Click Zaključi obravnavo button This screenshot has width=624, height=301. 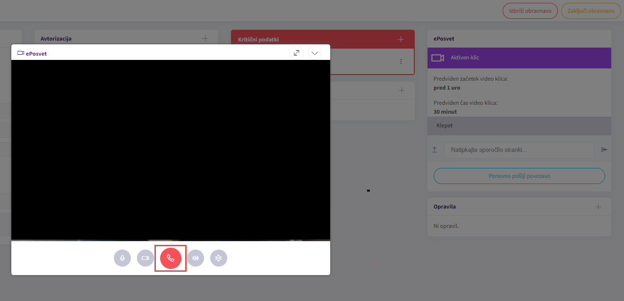tap(590, 11)
